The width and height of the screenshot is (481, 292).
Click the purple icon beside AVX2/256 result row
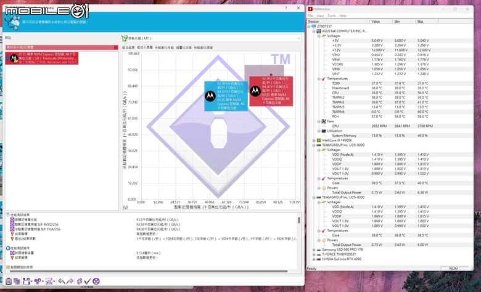click(x=12, y=225)
